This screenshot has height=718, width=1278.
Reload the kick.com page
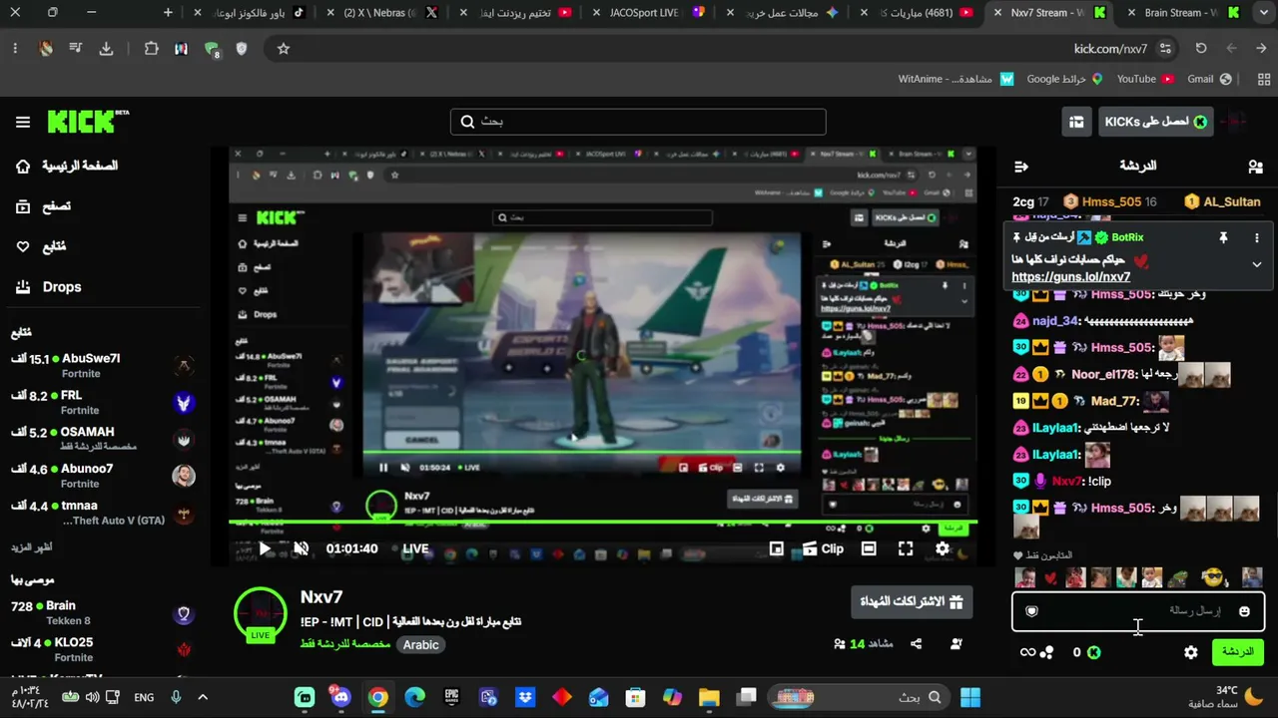(1201, 48)
